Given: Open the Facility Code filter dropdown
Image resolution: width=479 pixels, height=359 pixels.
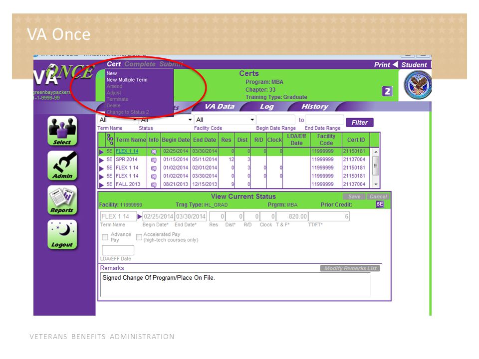Looking at the screenshot, I should [252, 120].
